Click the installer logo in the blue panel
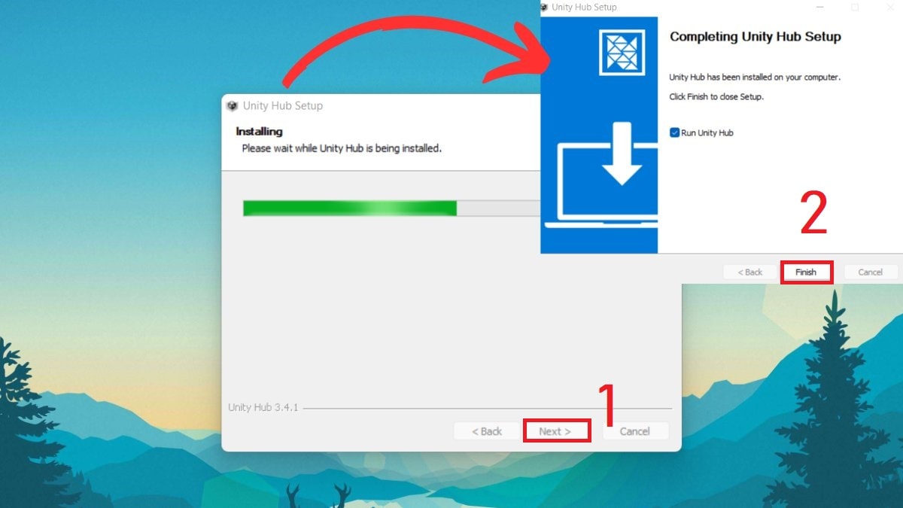Image resolution: width=903 pixels, height=508 pixels. [x=622, y=53]
